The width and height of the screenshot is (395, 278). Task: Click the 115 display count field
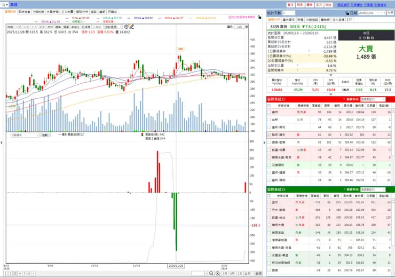tap(239, 27)
